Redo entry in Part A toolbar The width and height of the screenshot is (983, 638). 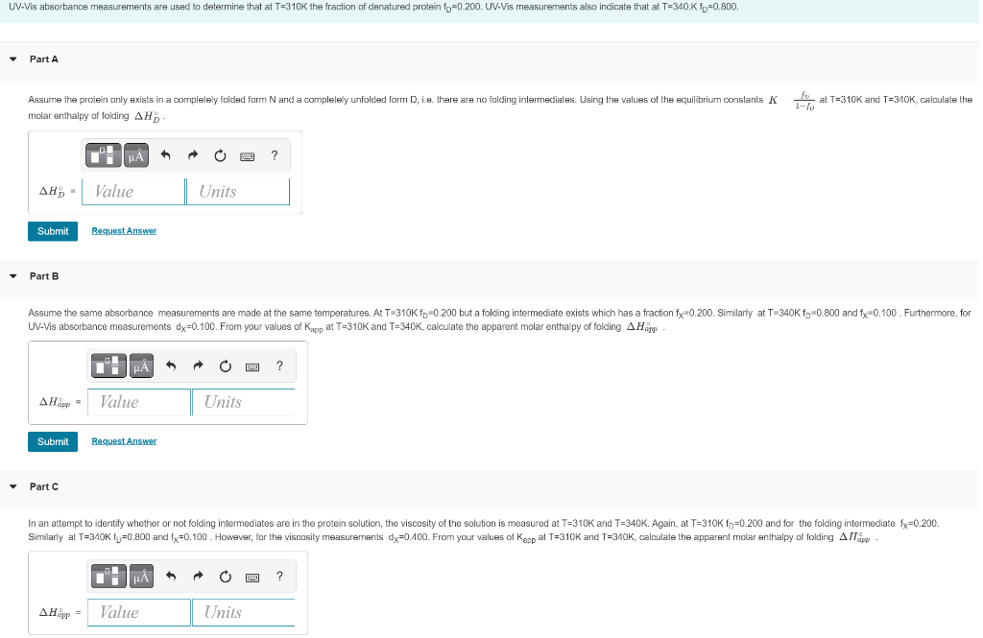192,154
